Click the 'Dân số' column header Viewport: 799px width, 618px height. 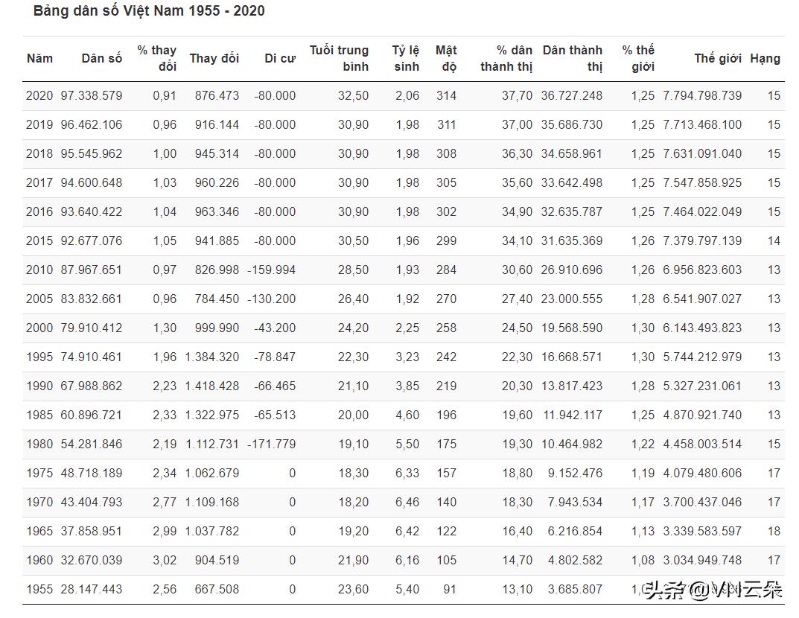[101, 58]
